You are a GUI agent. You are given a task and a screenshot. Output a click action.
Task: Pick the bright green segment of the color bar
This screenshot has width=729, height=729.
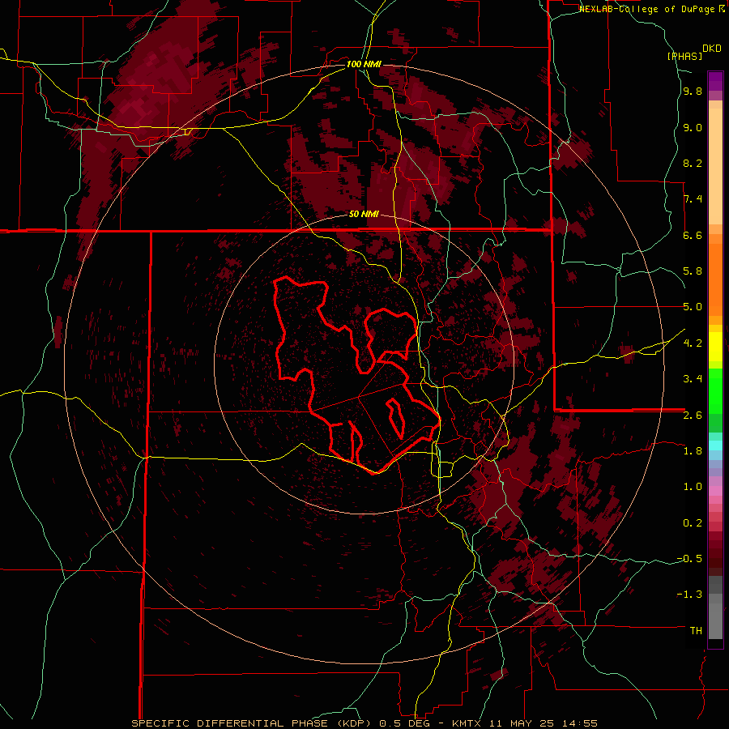[715, 390]
